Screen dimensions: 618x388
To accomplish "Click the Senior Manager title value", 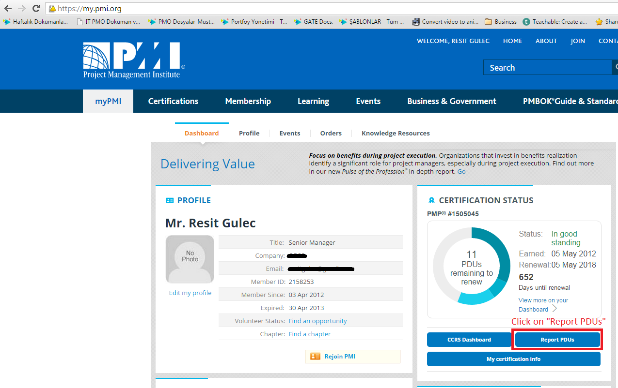I will pyautogui.click(x=312, y=242).
